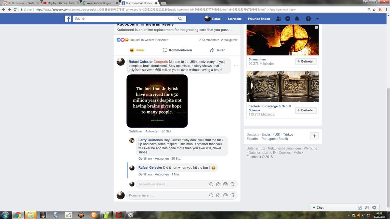The image size is (390, 219).
Task: Join the Shamanism group
Action: coord(306,61)
